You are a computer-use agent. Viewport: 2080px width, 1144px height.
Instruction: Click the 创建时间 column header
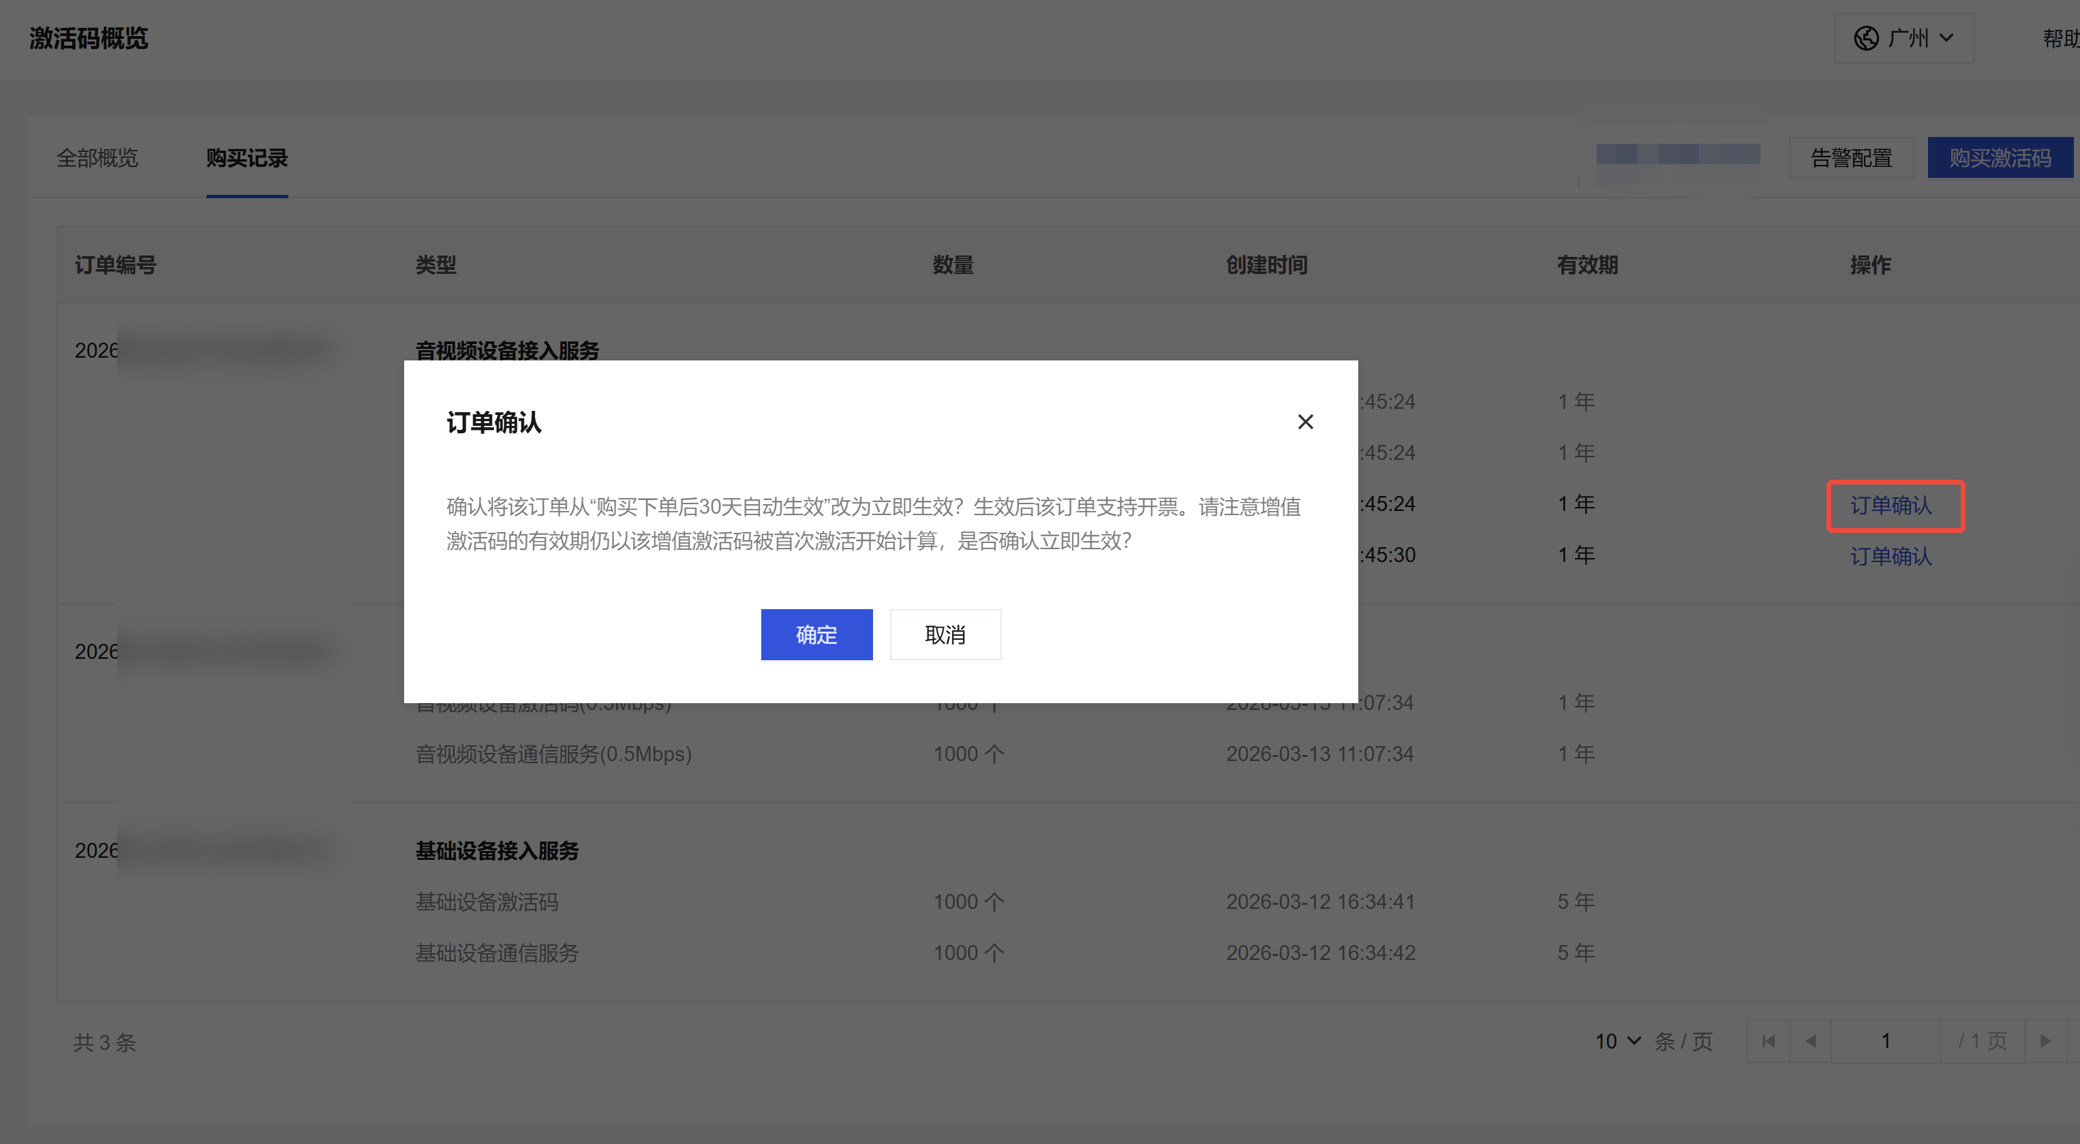(x=1266, y=265)
